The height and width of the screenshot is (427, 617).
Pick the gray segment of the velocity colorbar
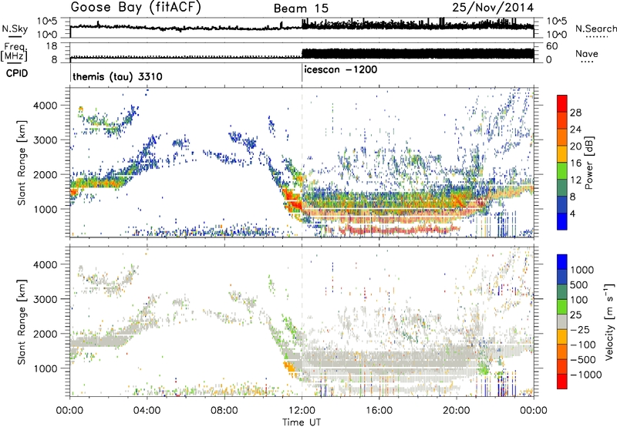pos(562,321)
